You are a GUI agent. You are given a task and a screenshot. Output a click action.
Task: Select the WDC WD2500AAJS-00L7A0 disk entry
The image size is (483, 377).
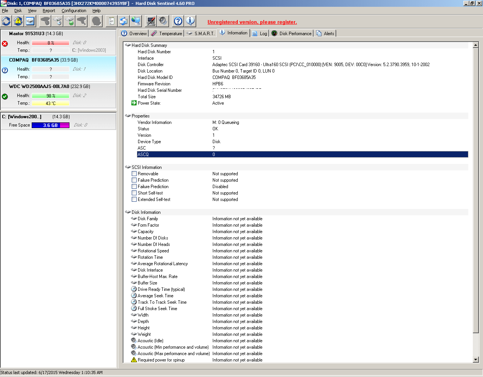58,95
